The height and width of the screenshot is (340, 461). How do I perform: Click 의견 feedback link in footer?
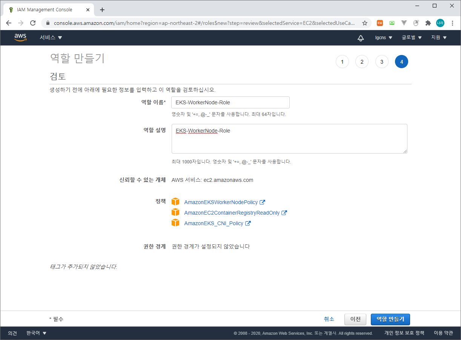coord(12,333)
